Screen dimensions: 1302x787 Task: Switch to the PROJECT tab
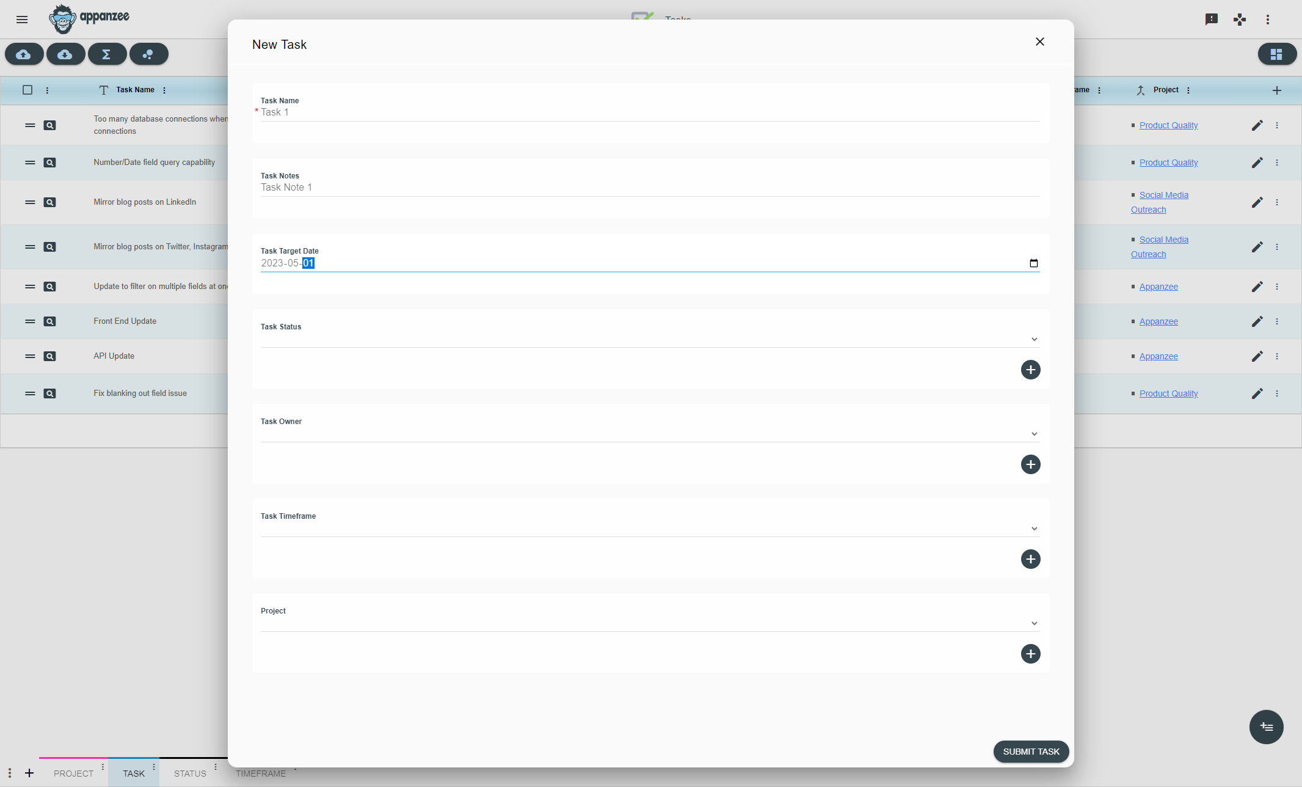[73, 774]
